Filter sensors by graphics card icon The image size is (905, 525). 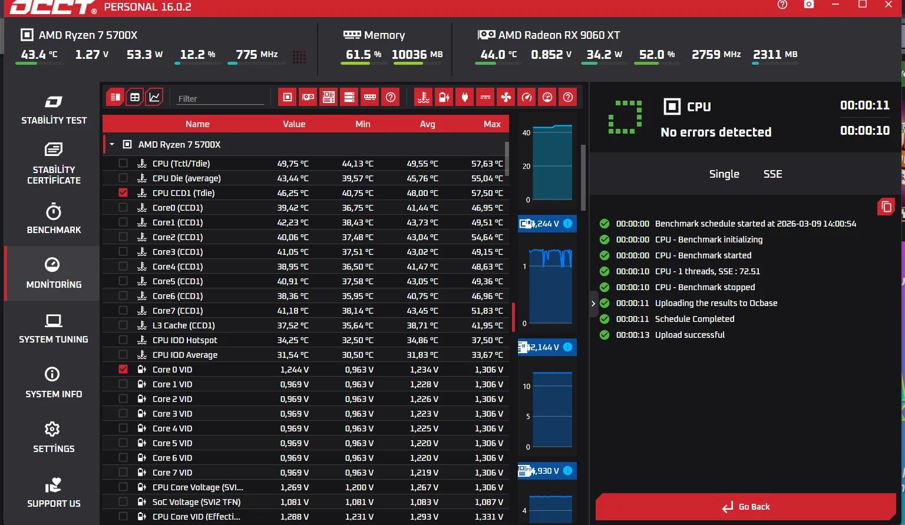[308, 97]
